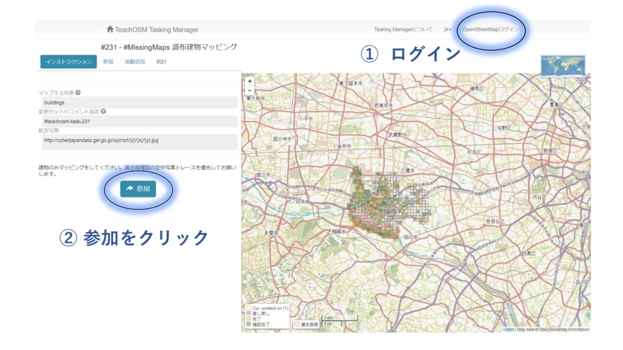Click the 目黒区 label on the map
The image size is (623, 350).
pyautogui.click(x=529, y=253)
